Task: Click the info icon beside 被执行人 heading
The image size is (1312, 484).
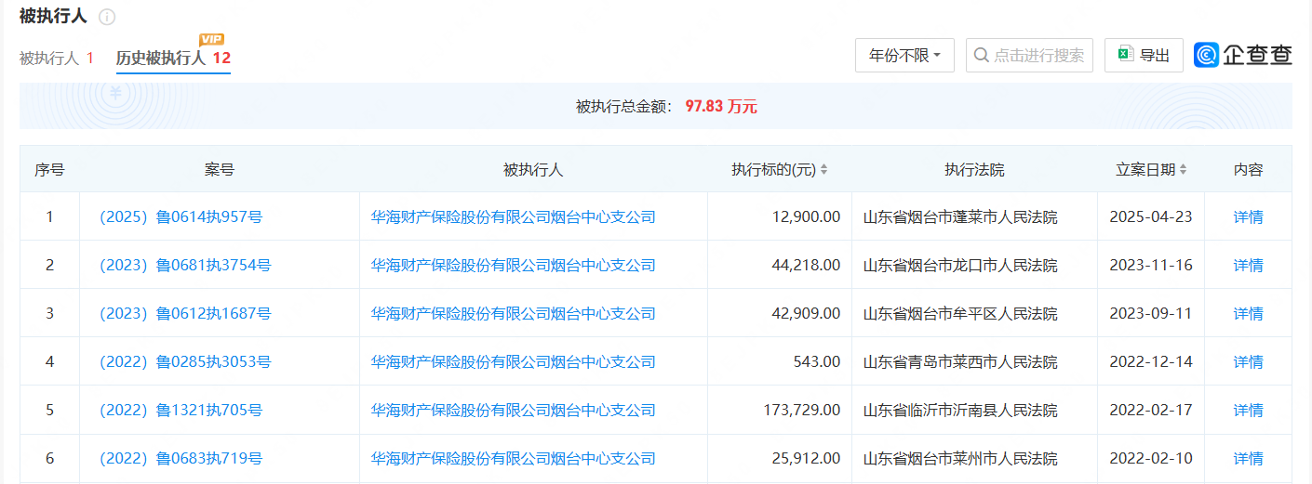Action: [107, 17]
